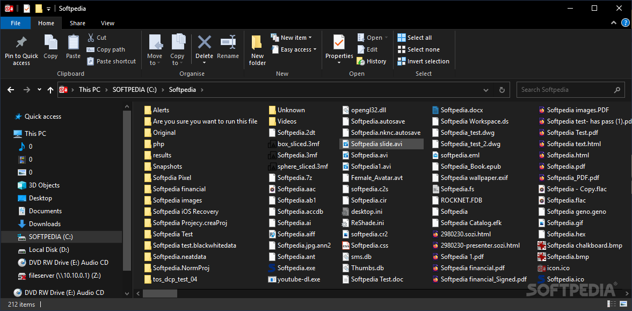This screenshot has height=311, width=632.
Task: Expand the Easy access dropdown
Action: [315, 49]
